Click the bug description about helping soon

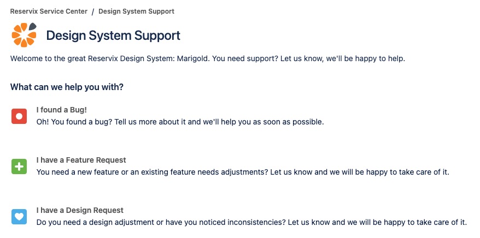pyautogui.click(x=180, y=122)
